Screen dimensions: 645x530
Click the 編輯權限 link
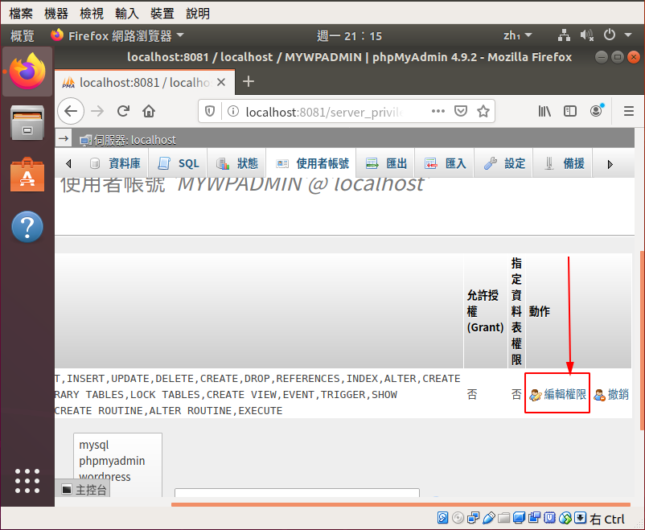point(557,394)
